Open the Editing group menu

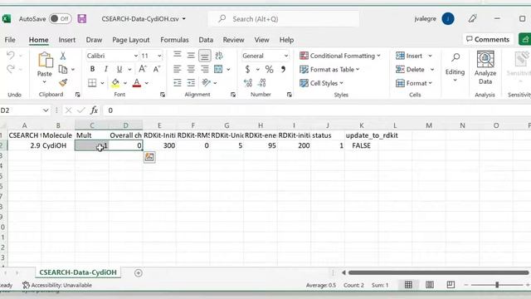pyautogui.click(x=455, y=68)
